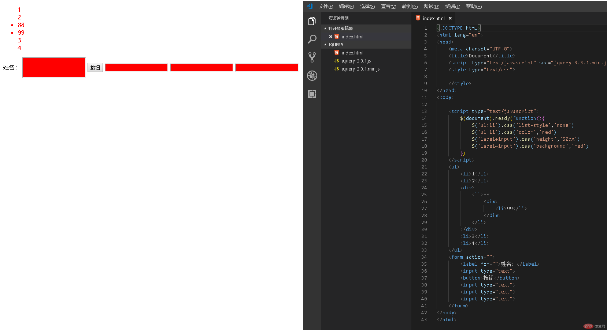This screenshot has height=330, width=607.
Task: Open the Explorer view in activity bar
Action: 312,21
